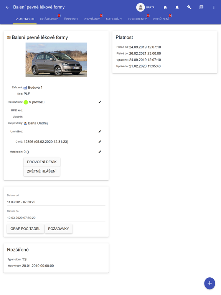Viewport: 221px width, 295px height.
Task: Open the chat messages icon
Action: point(201,7)
